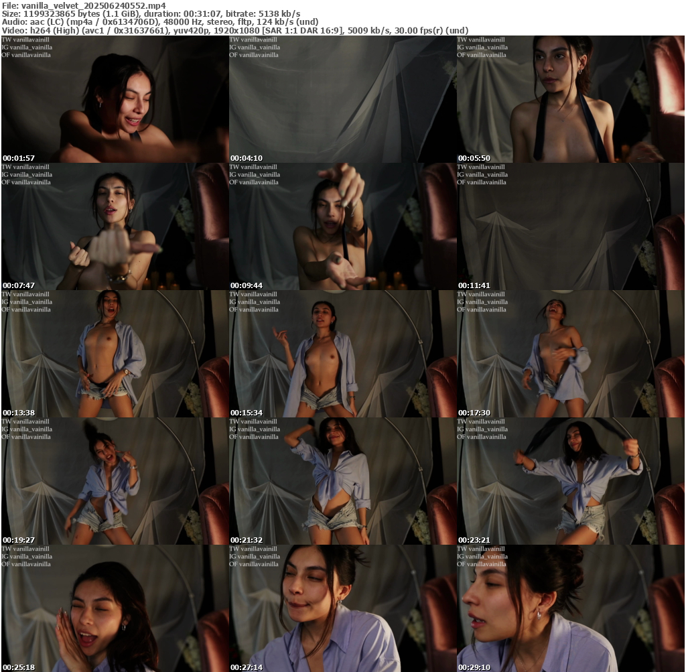The width and height of the screenshot is (686, 672).
Task: Click the thumbnail at 00:05:50
Action: point(570,99)
